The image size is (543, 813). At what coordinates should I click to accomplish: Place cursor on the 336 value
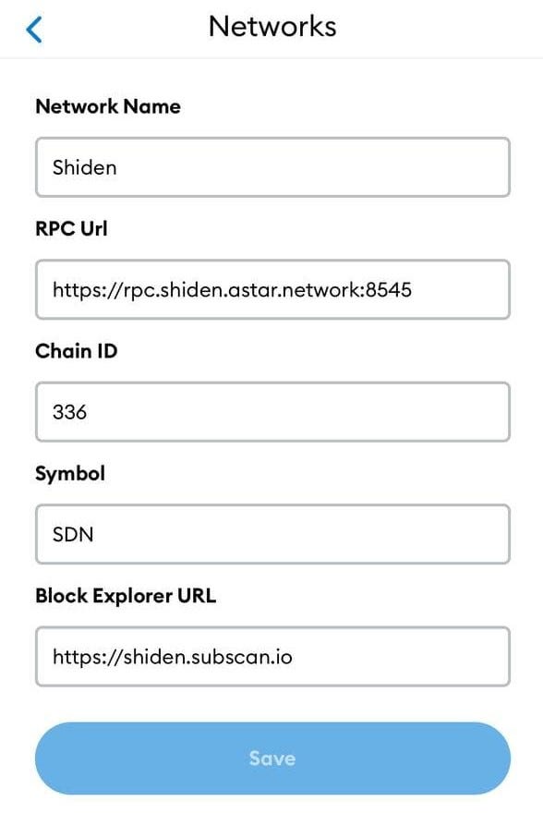click(69, 412)
